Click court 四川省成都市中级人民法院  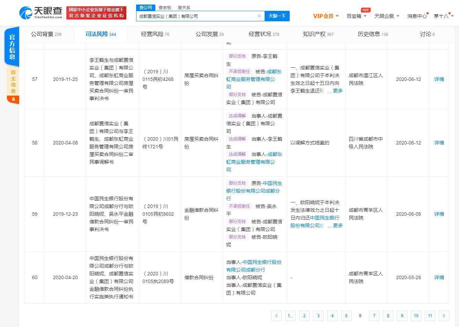pyautogui.click(x=366, y=143)
